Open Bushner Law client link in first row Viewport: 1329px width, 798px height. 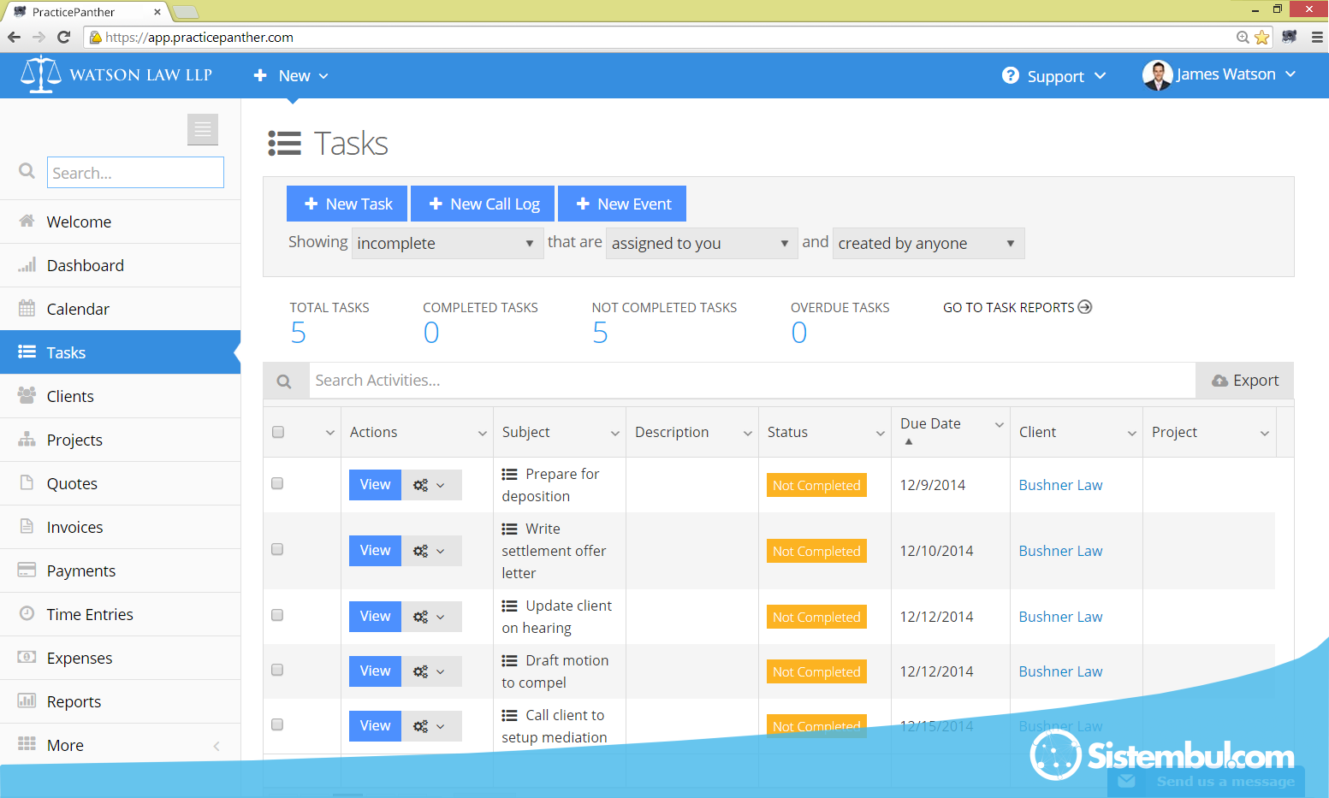pyautogui.click(x=1060, y=485)
